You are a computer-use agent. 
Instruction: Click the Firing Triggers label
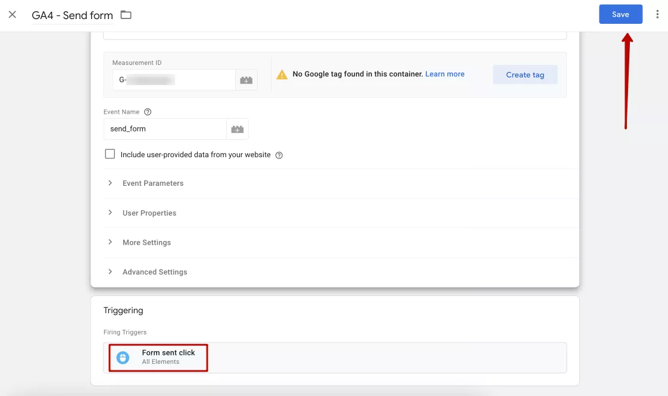125,332
